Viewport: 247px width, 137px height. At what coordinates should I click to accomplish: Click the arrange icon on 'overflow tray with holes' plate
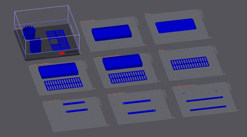coord(150,56)
